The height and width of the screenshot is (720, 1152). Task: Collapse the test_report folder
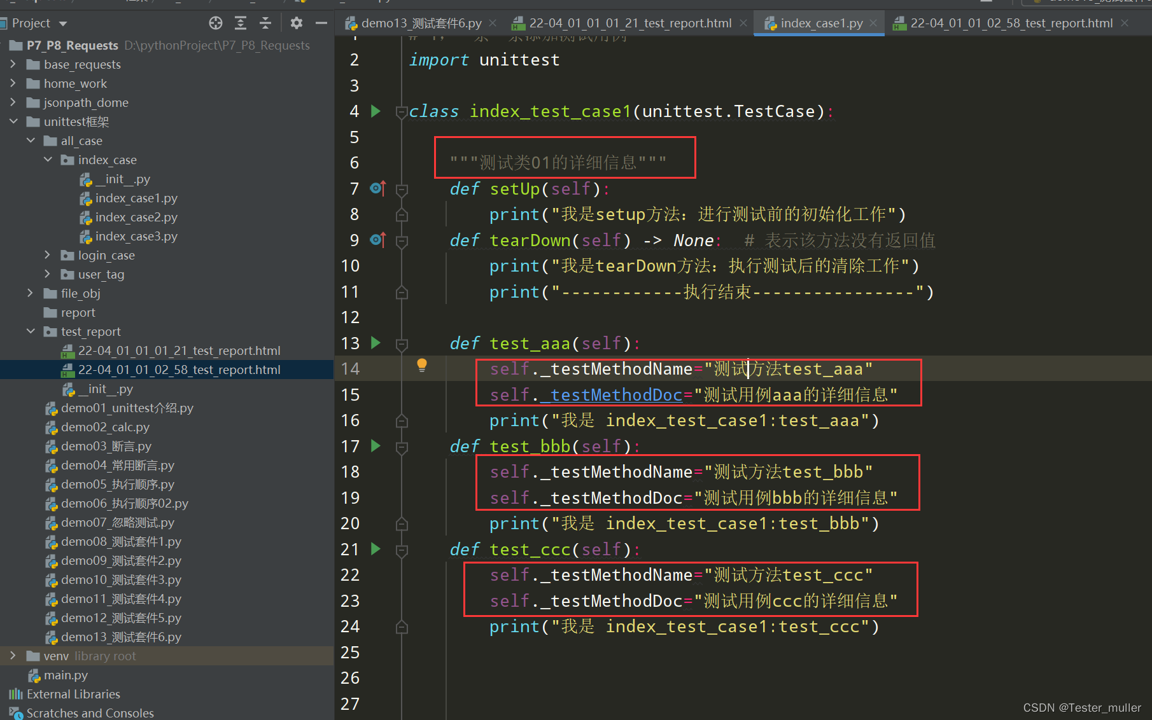(x=31, y=331)
